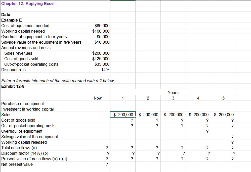Click the 'Cost of goods sold' data label
This screenshot has width=251, height=172.
pyautogui.click(x=21, y=59)
